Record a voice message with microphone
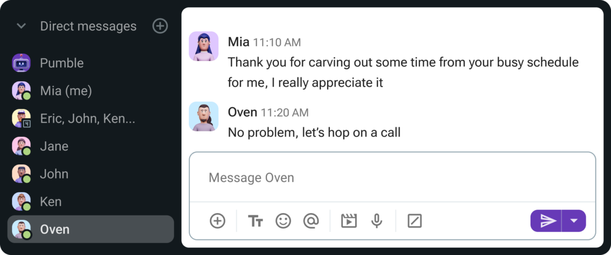 click(x=377, y=221)
